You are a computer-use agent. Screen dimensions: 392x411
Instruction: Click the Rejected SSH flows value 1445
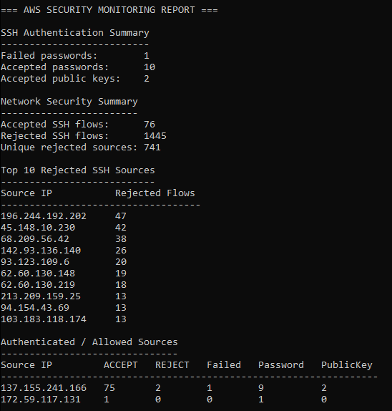click(155, 136)
